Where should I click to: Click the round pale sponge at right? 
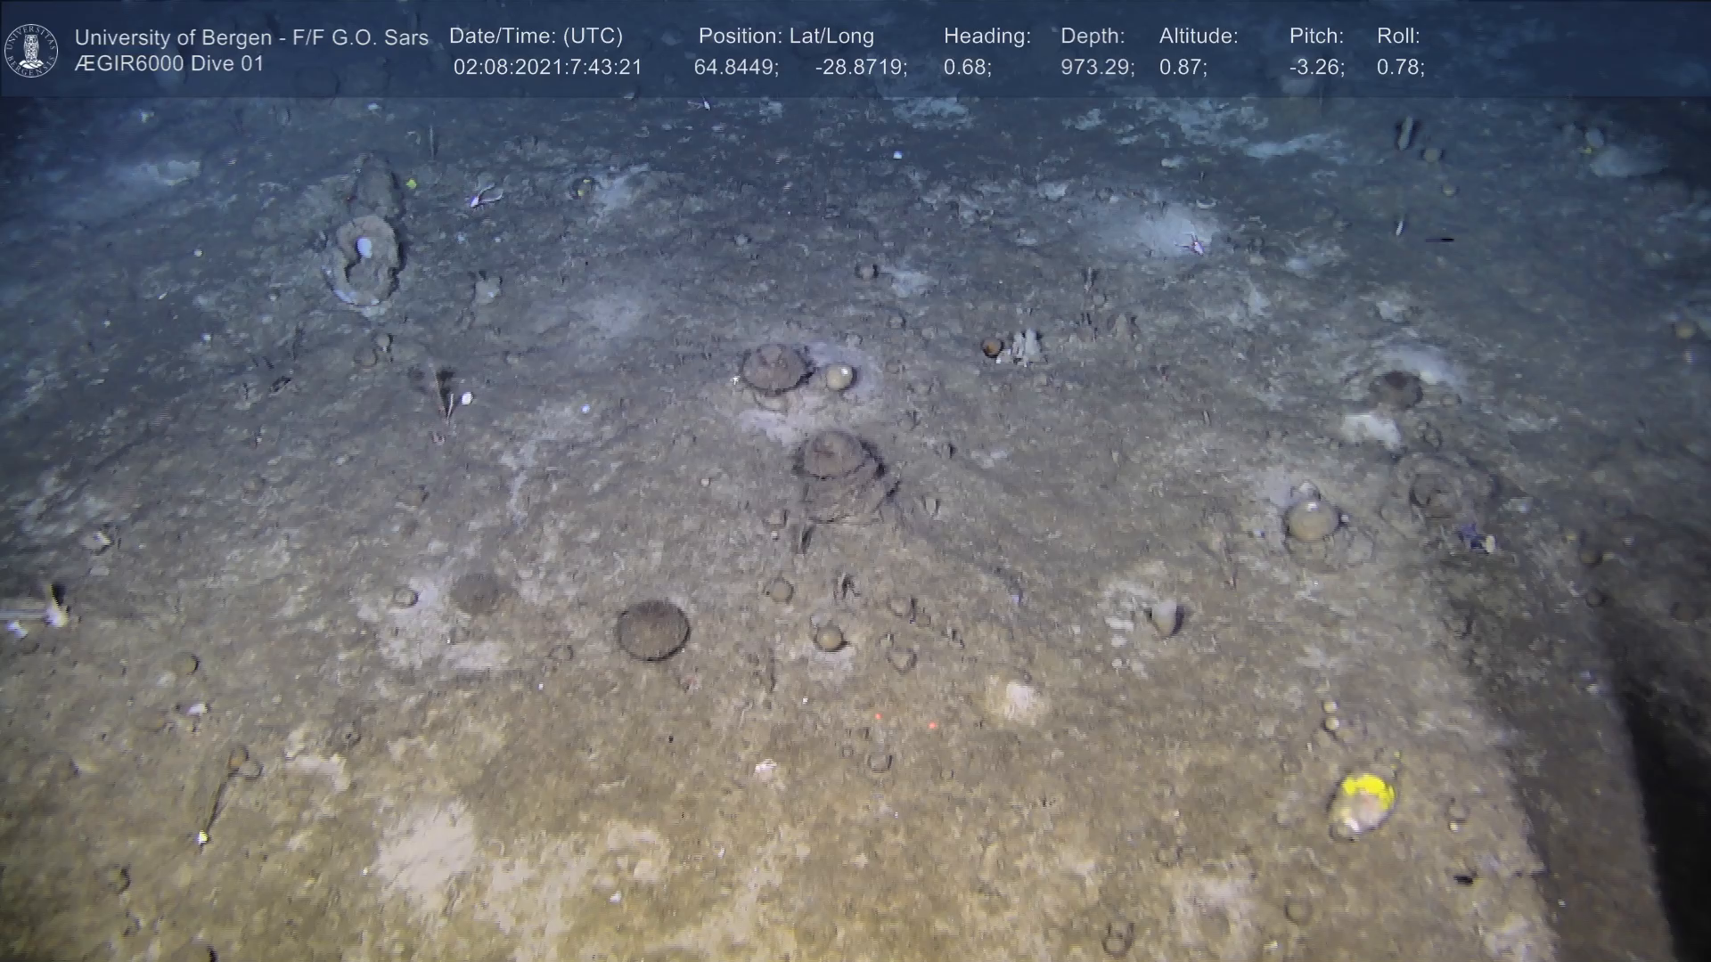pos(1312,519)
